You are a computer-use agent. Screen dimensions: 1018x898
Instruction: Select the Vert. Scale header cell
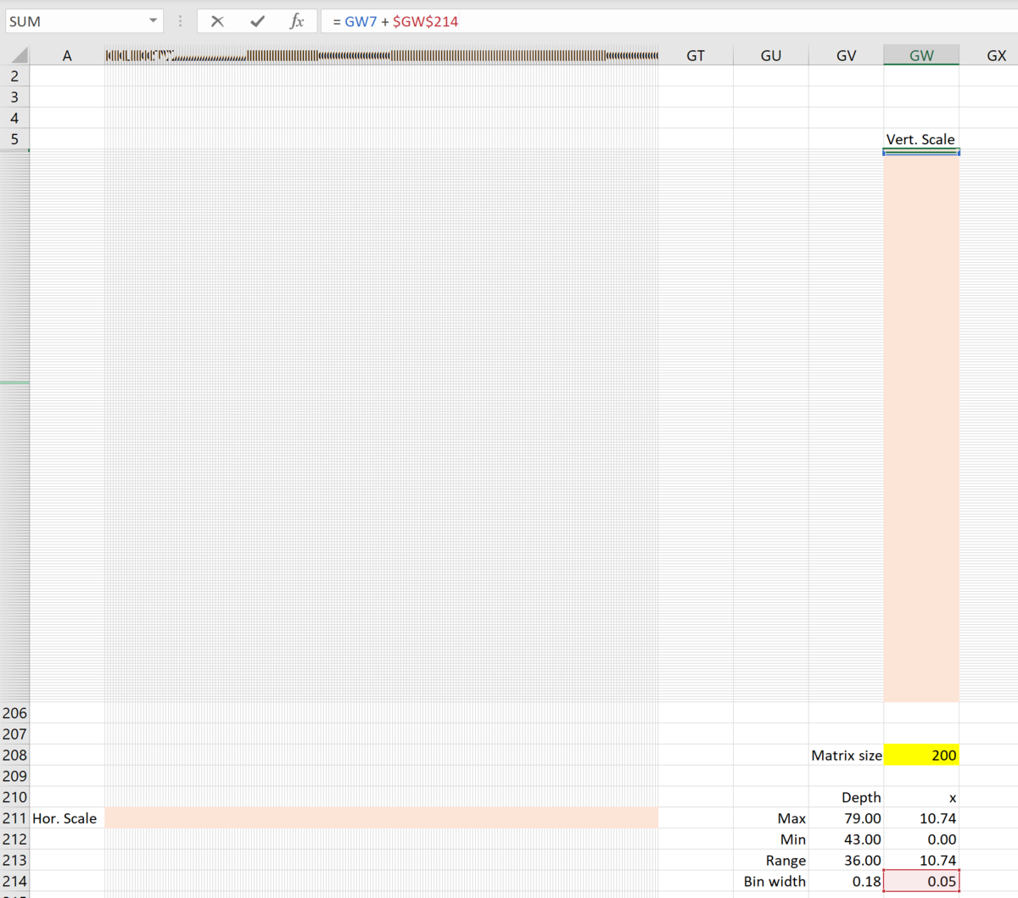pyautogui.click(x=920, y=139)
